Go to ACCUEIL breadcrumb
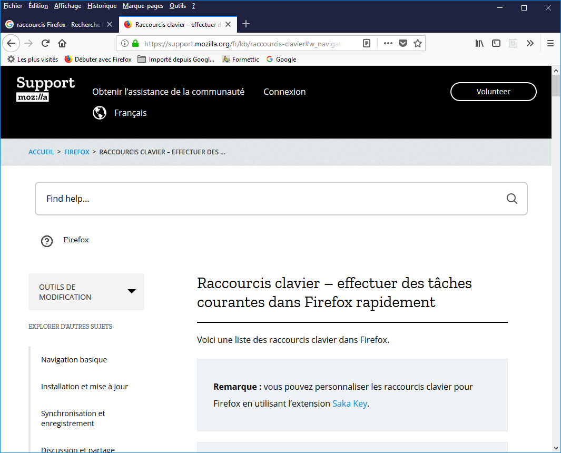The image size is (561, 453). tap(42, 152)
